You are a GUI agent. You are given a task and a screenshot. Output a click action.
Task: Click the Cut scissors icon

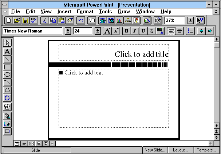[x=45, y=20]
